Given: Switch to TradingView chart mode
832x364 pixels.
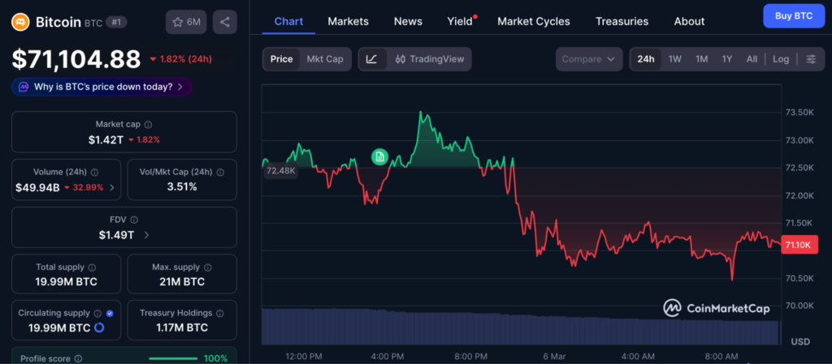Looking at the screenshot, I should coord(429,59).
